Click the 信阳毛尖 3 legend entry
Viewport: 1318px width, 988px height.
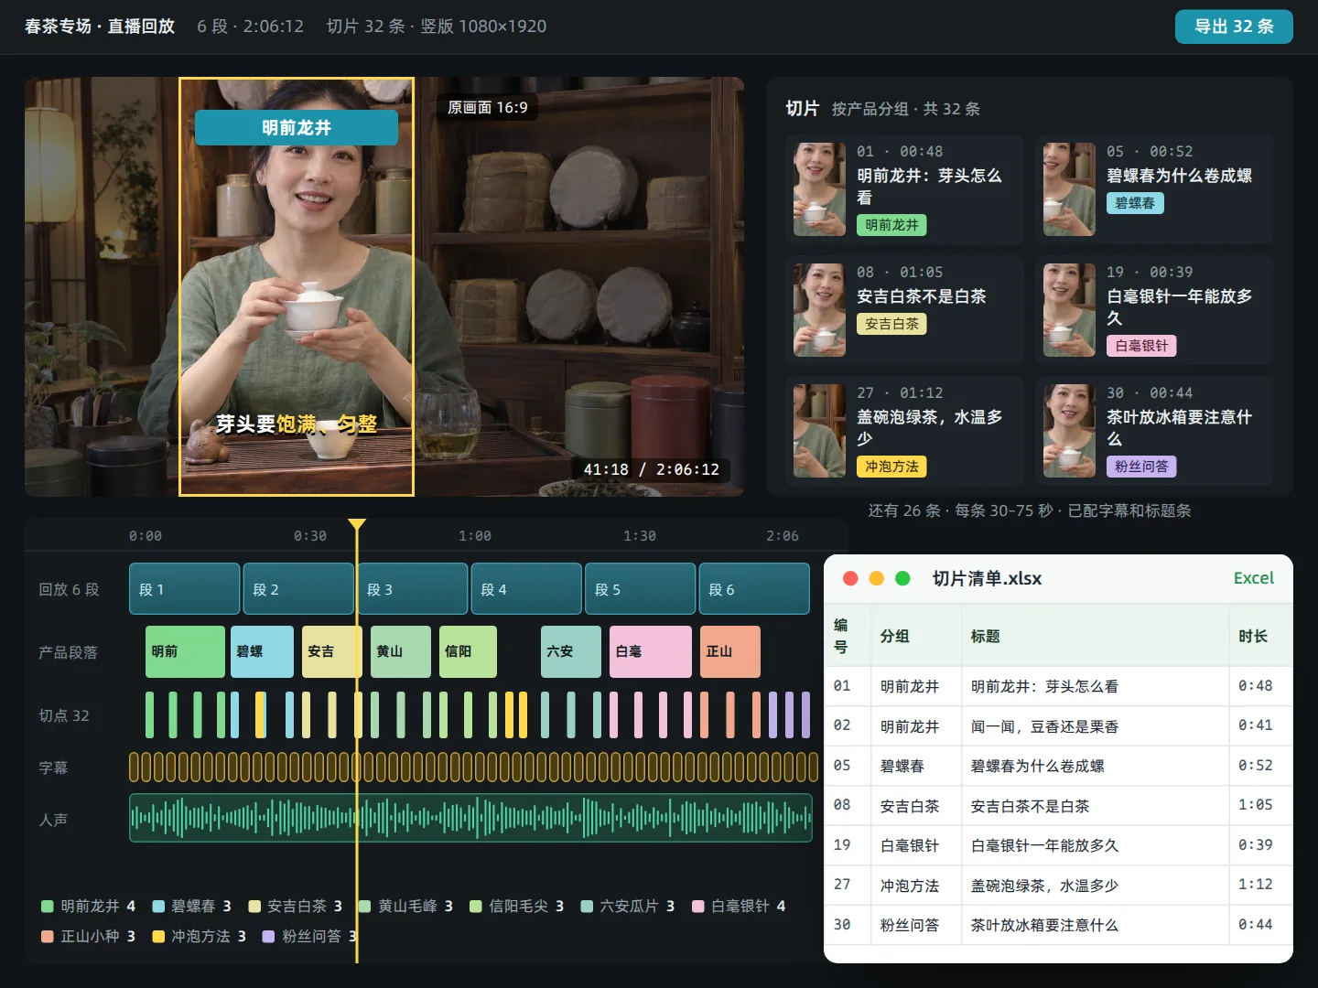(x=517, y=906)
